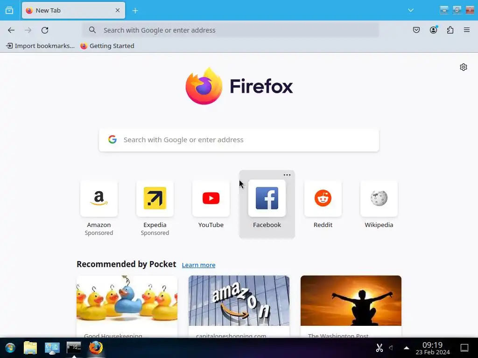Screen dimensions: 478x358
Task: Open the Amazon shortcut tile
Action: point(99,199)
